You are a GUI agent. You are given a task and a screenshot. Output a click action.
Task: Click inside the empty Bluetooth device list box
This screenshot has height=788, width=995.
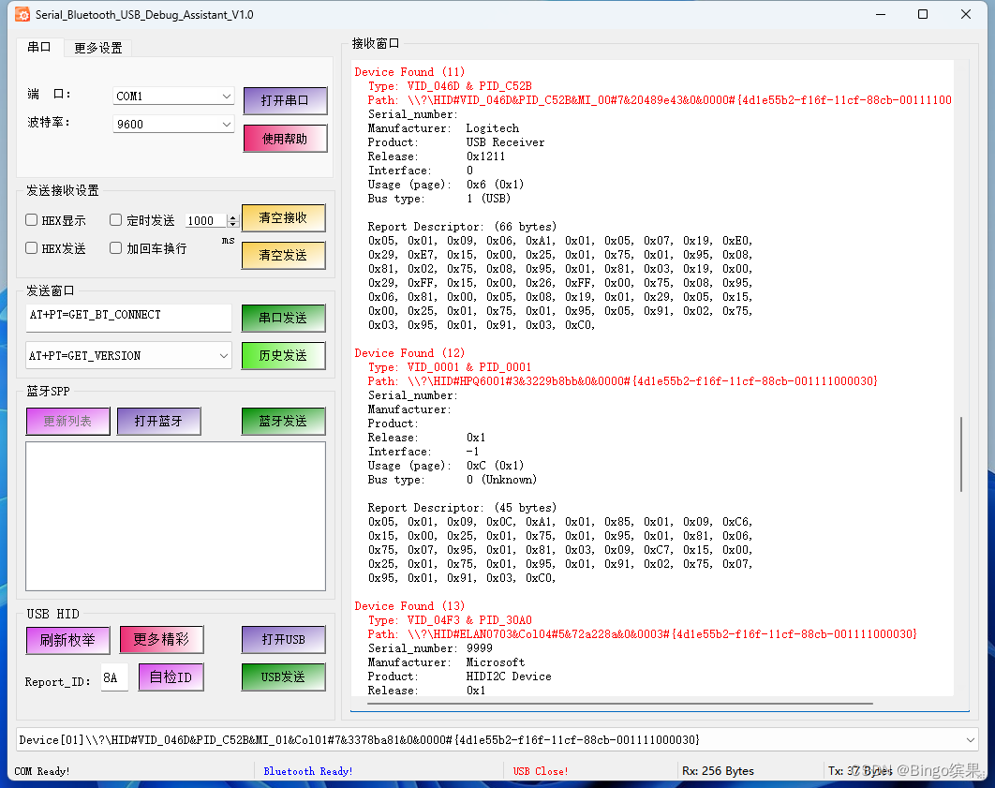click(x=176, y=516)
